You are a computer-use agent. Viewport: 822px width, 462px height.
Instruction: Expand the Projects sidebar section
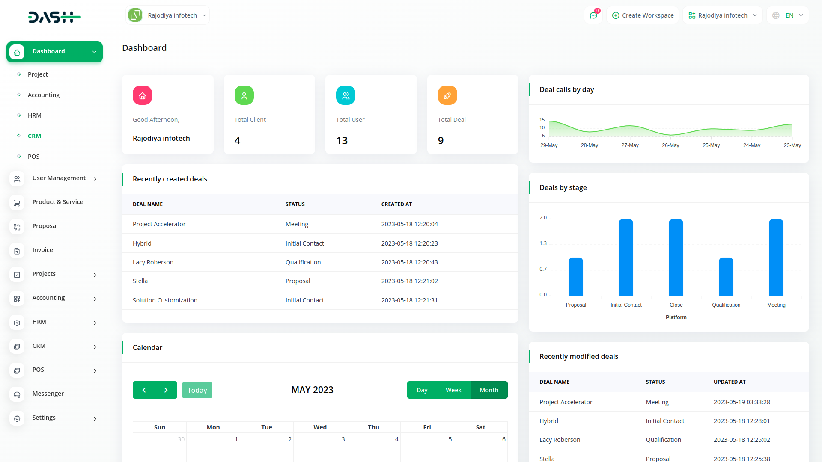tap(44, 274)
